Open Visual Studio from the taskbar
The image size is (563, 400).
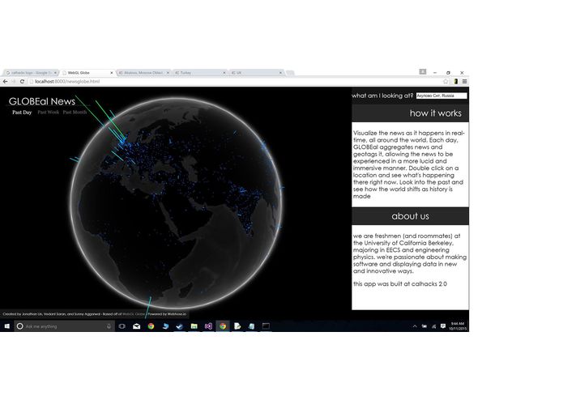coord(208,326)
